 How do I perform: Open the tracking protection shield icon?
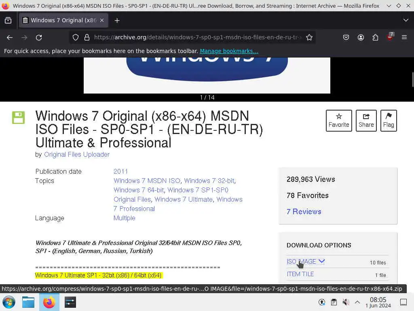[76, 37]
